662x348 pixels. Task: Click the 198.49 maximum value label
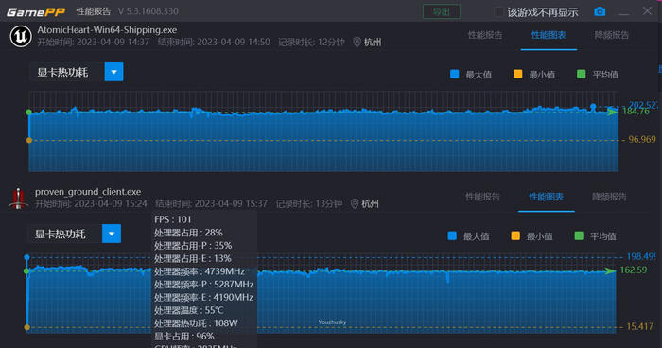point(641,256)
